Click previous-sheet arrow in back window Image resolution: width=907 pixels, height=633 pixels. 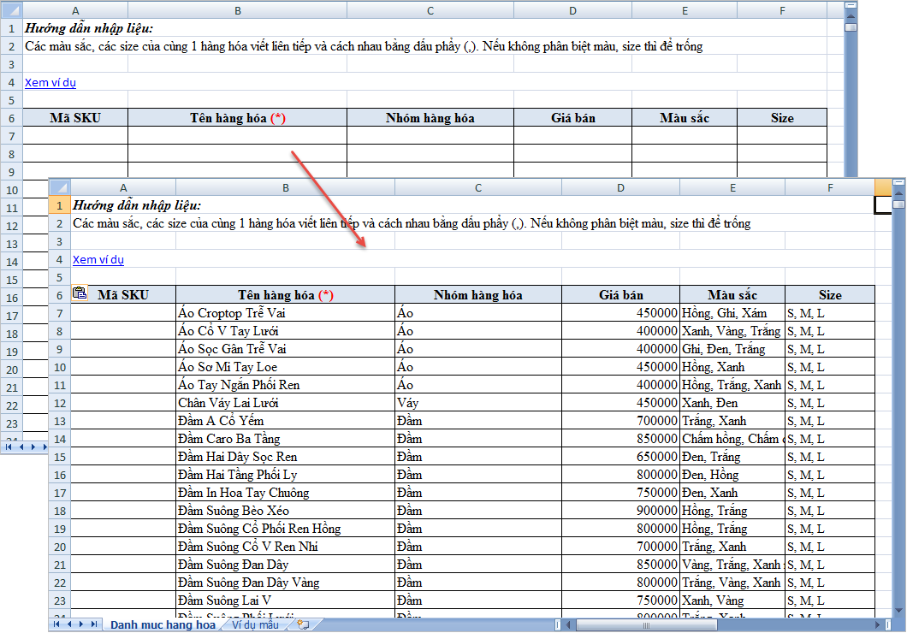click(21, 447)
